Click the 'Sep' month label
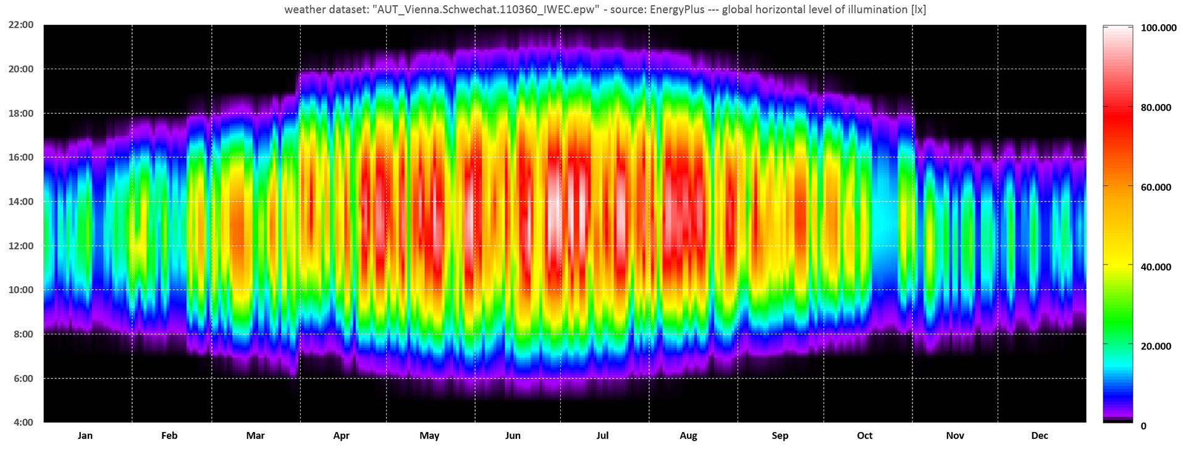Image resolution: width=1186 pixels, height=450 pixels. coord(780,436)
